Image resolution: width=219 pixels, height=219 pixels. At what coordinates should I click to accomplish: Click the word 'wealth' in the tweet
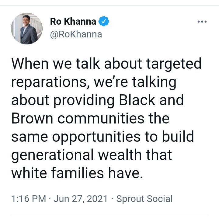point(120,155)
